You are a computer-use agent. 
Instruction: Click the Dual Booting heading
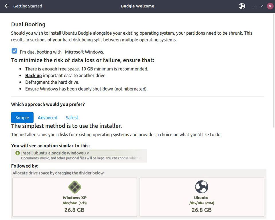click(28, 24)
